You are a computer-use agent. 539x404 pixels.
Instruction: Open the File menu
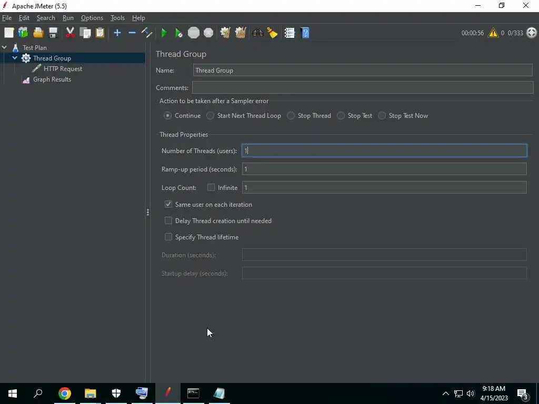pyautogui.click(x=7, y=18)
